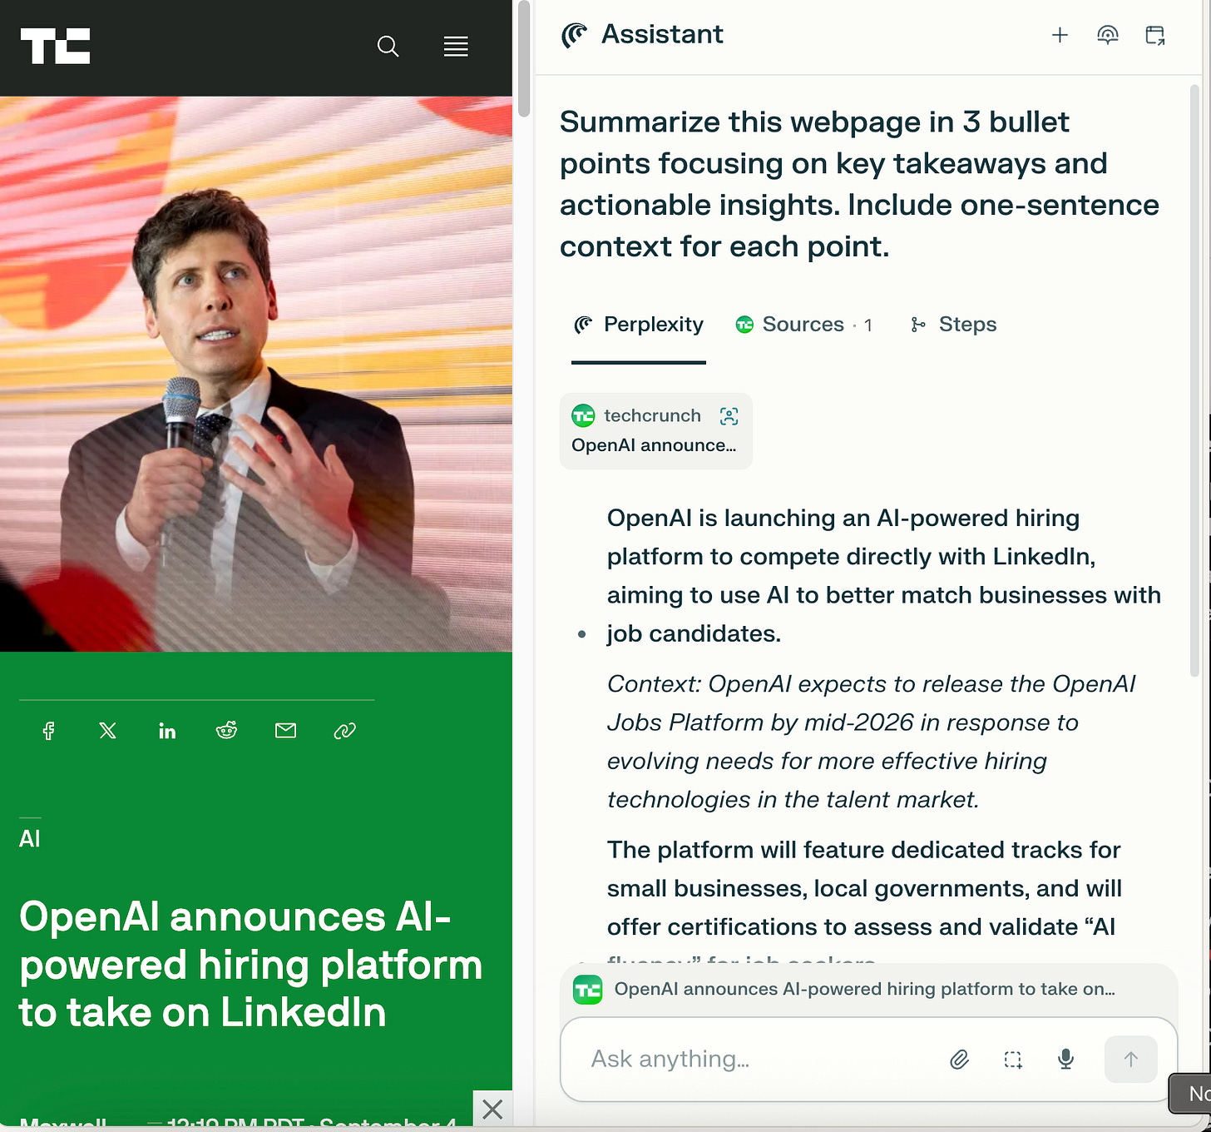Click the article hero photo
The height and width of the screenshot is (1132, 1211).
click(x=256, y=374)
